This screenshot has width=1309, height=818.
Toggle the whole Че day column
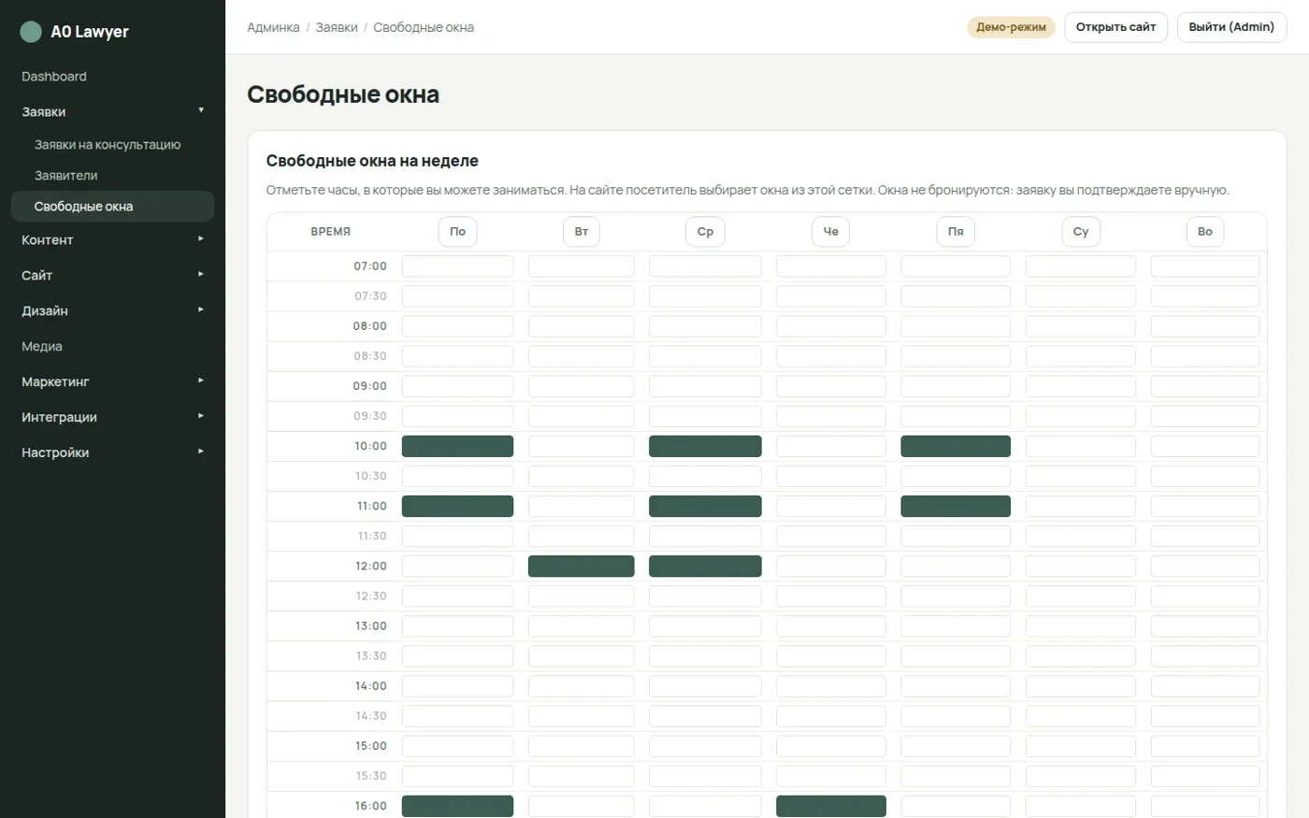831,232
